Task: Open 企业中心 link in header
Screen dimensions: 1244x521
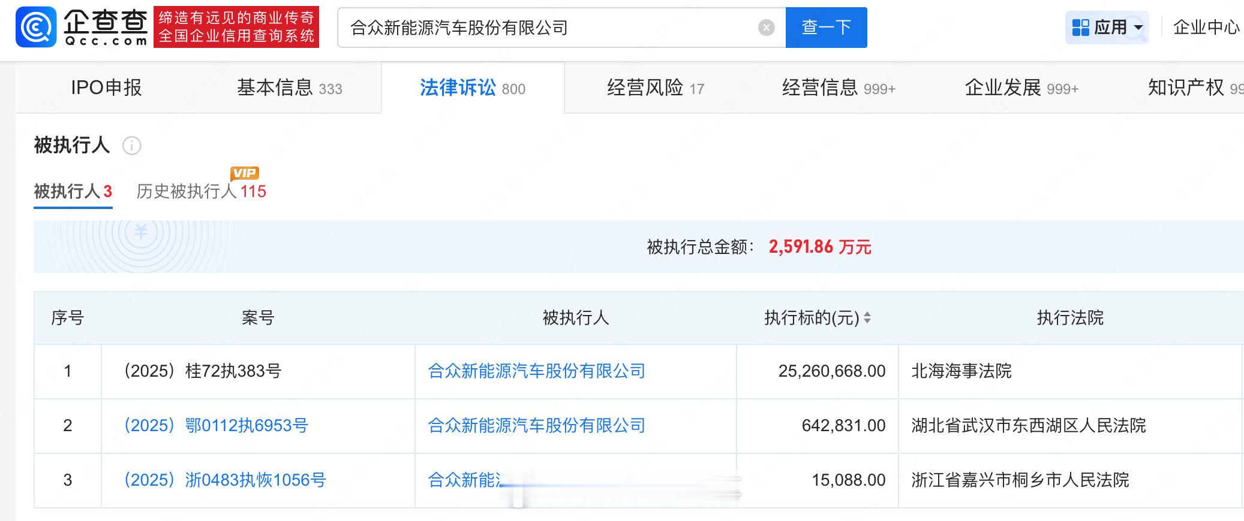Action: pyautogui.click(x=1206, y=28)
